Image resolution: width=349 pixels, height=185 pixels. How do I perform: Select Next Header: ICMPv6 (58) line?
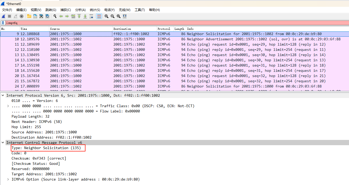coord(37,122)
